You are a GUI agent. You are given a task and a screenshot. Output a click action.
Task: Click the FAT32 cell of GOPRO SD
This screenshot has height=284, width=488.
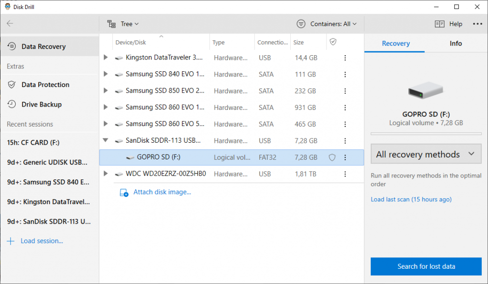click(x=267, y=157)
